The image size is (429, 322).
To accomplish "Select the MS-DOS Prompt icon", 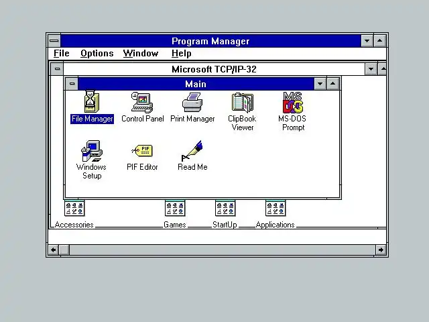I will click(x=293, y=103).
